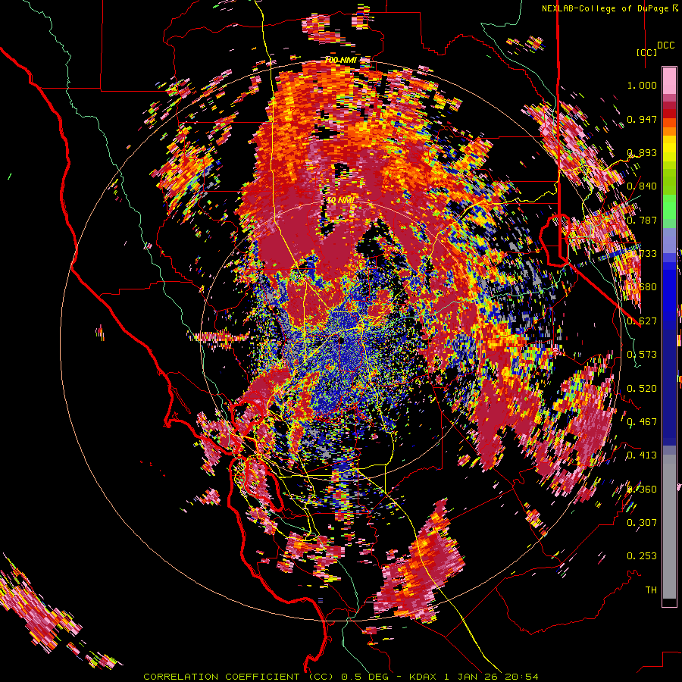Click the radar site center point
Image resolution: width=682 pixels, height=682 pixels.
[x=341, y=341]
